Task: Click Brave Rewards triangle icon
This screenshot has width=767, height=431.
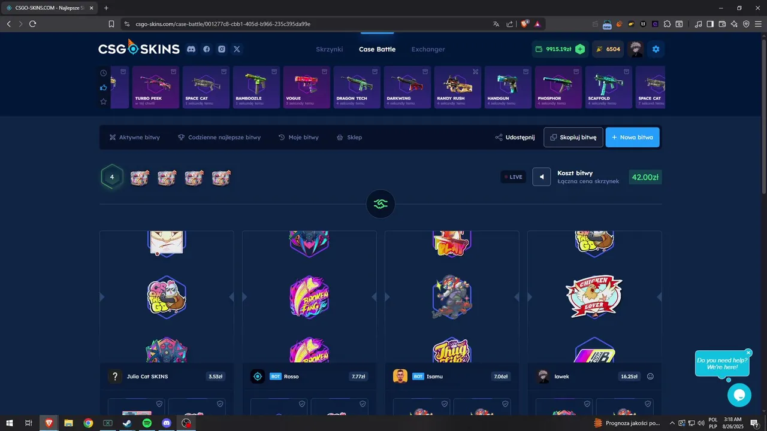Action: click(x=537, y=24)
